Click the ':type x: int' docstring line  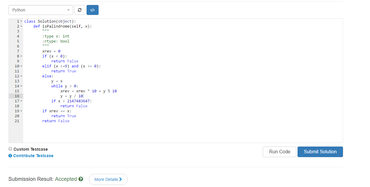click(x=56, y=36)
